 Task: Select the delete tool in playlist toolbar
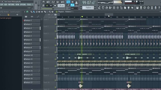[37, 12]
